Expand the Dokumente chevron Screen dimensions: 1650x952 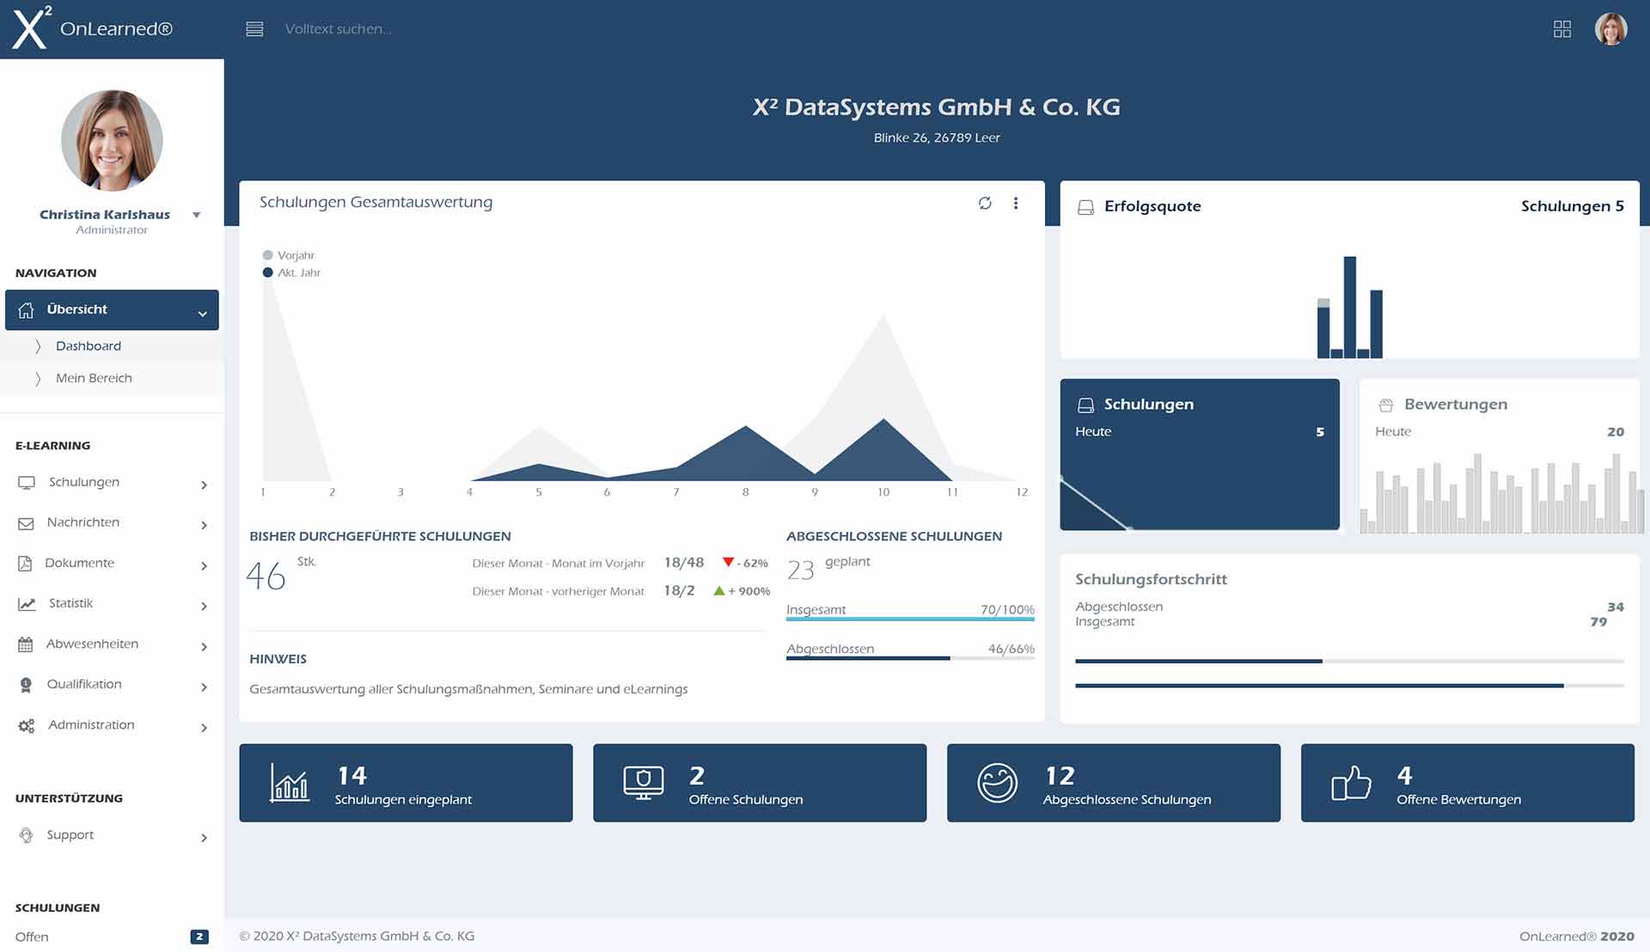(x=204, y=565)
